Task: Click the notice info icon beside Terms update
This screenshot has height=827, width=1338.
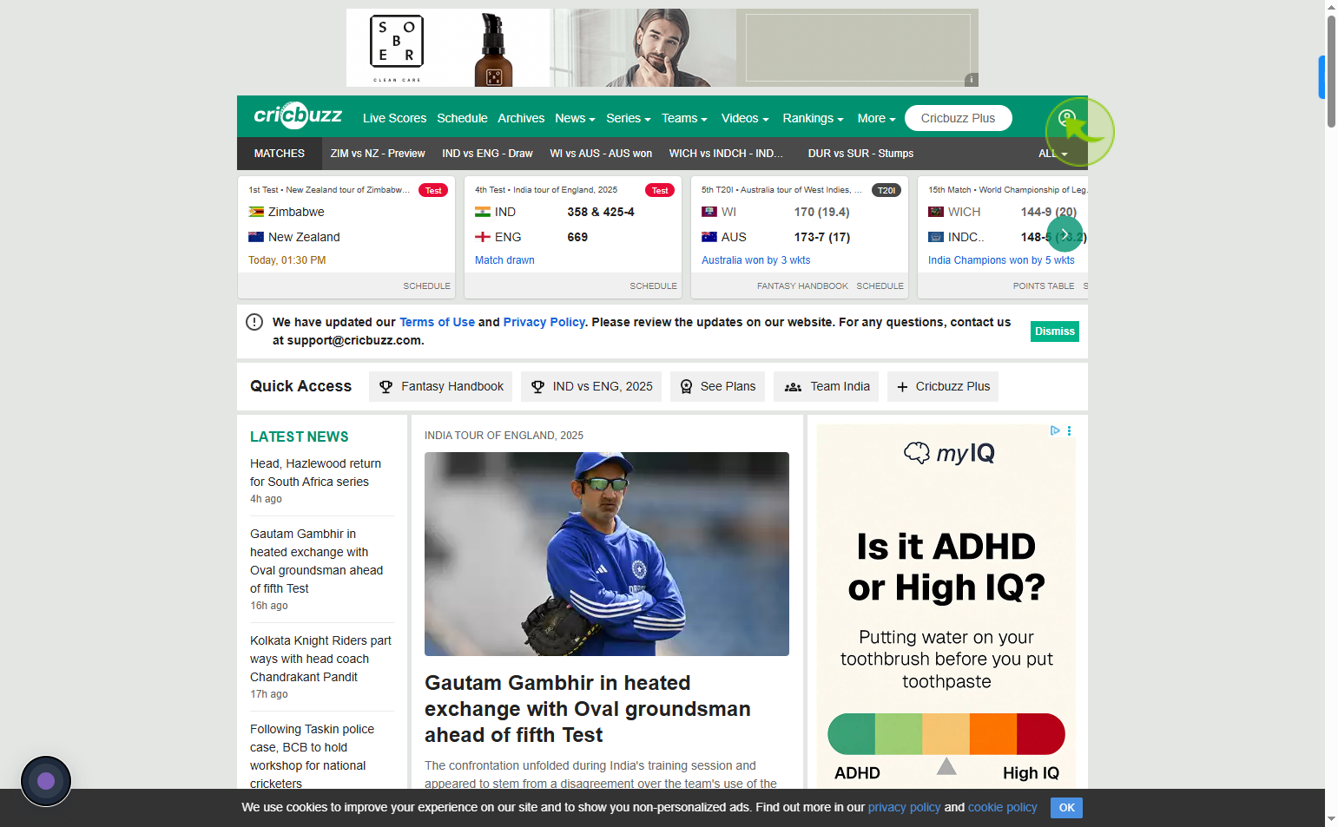Action: (254, 322)
